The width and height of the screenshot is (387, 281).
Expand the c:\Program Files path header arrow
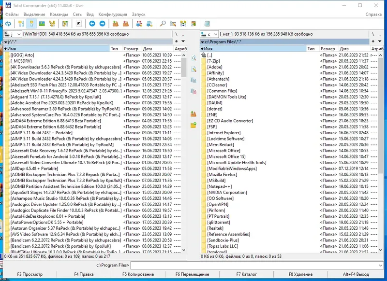point(202,42)
